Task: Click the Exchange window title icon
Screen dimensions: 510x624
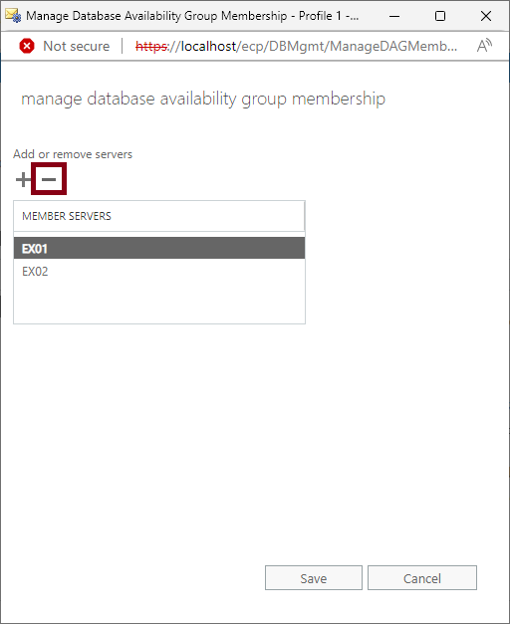Action: (x=13, y=16)
